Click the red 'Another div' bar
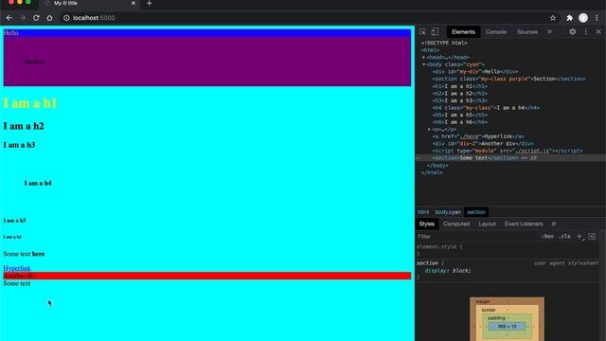Viewport: 606px width, 341px height. 206,276
